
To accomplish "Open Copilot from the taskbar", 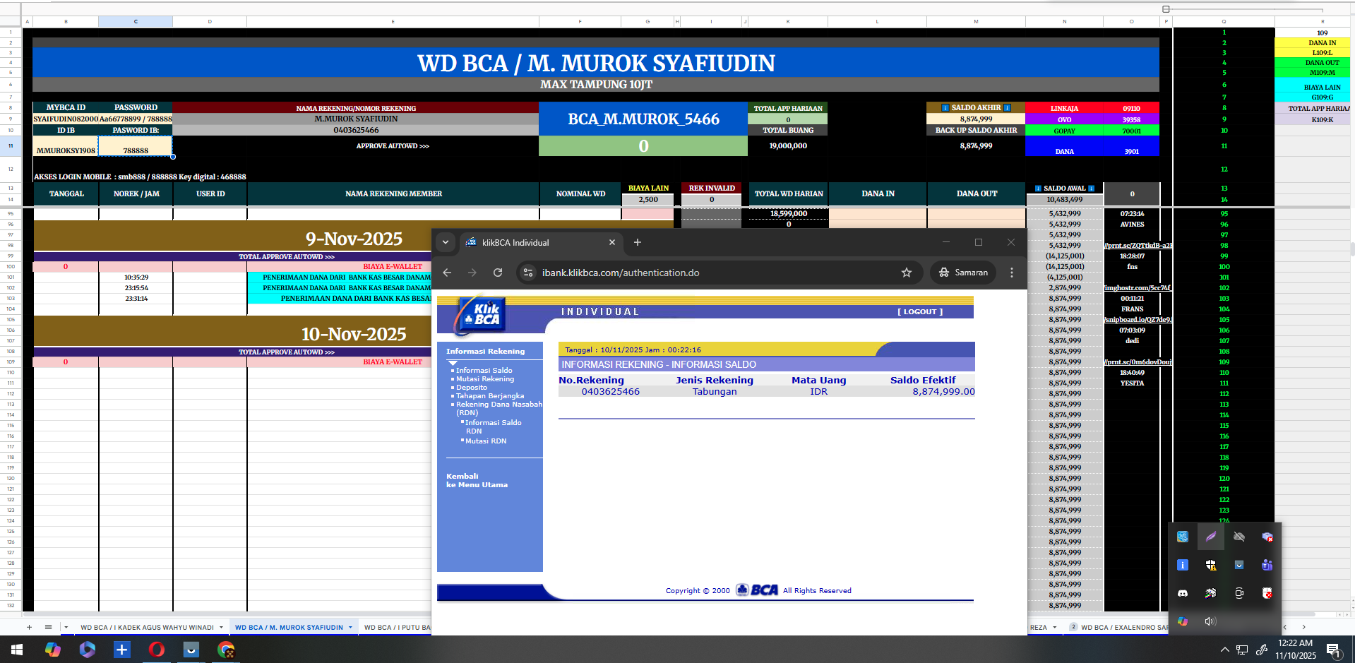I will pos(53,650).
